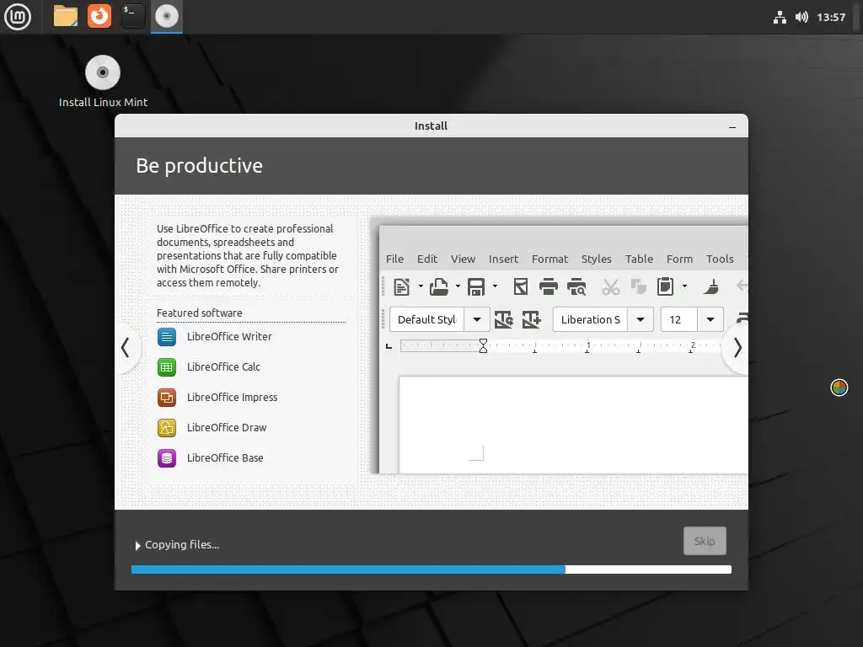Open the Files manager in the panel
The image size is (863, 647).
(66, 17)
